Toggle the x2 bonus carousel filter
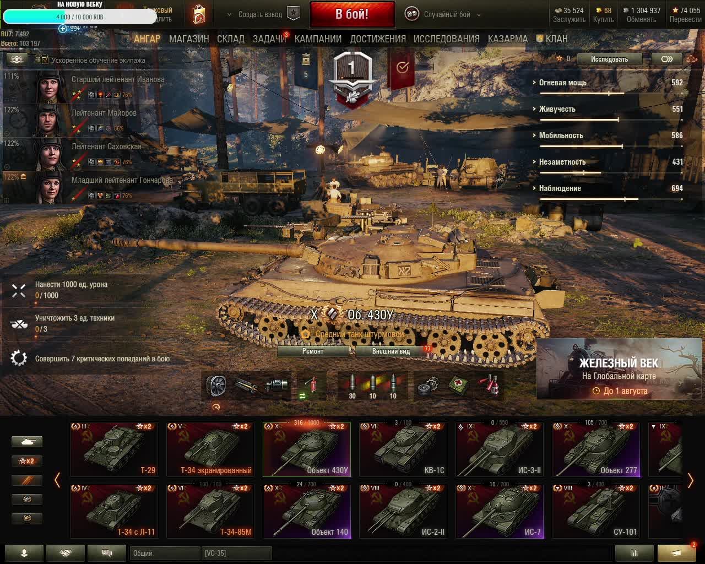The height and width of the screenshot is (564, 705). (x=27, y=461)
